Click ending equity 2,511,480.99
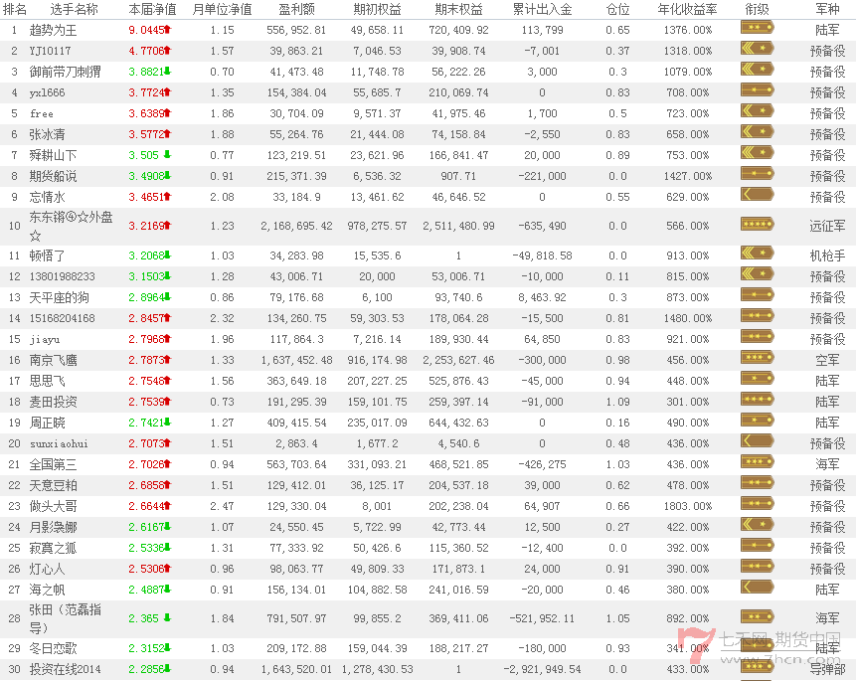This screenshot has height=681, width=856. 458,226
